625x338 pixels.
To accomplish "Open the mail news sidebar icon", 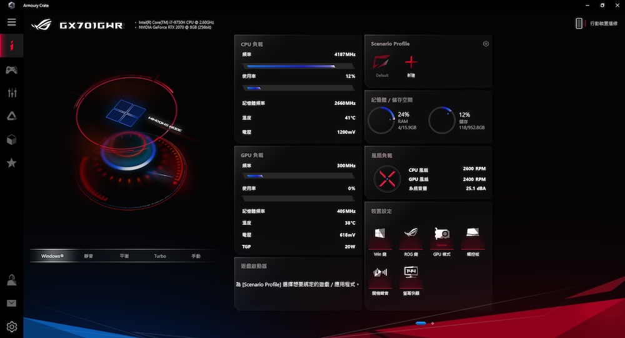I will point(11,303).
